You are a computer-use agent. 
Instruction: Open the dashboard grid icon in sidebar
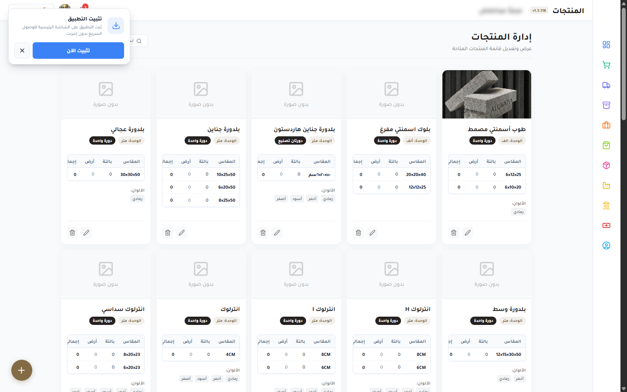(606, 45)
